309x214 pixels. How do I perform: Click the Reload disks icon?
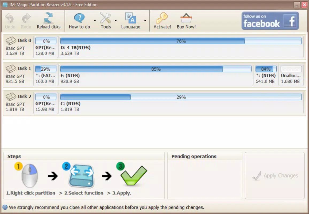(48, 18)
